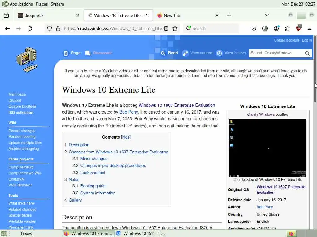This screenshot has width=317, height=237.
Task: Open the tracking protection shield icon
Action: (x=49, y=28)
